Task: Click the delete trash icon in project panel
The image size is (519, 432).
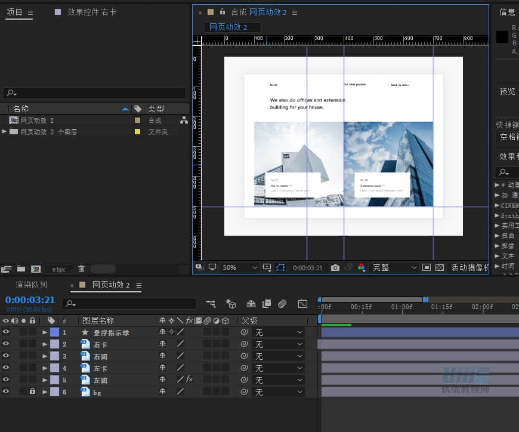Action: click(x=81, y=269)
